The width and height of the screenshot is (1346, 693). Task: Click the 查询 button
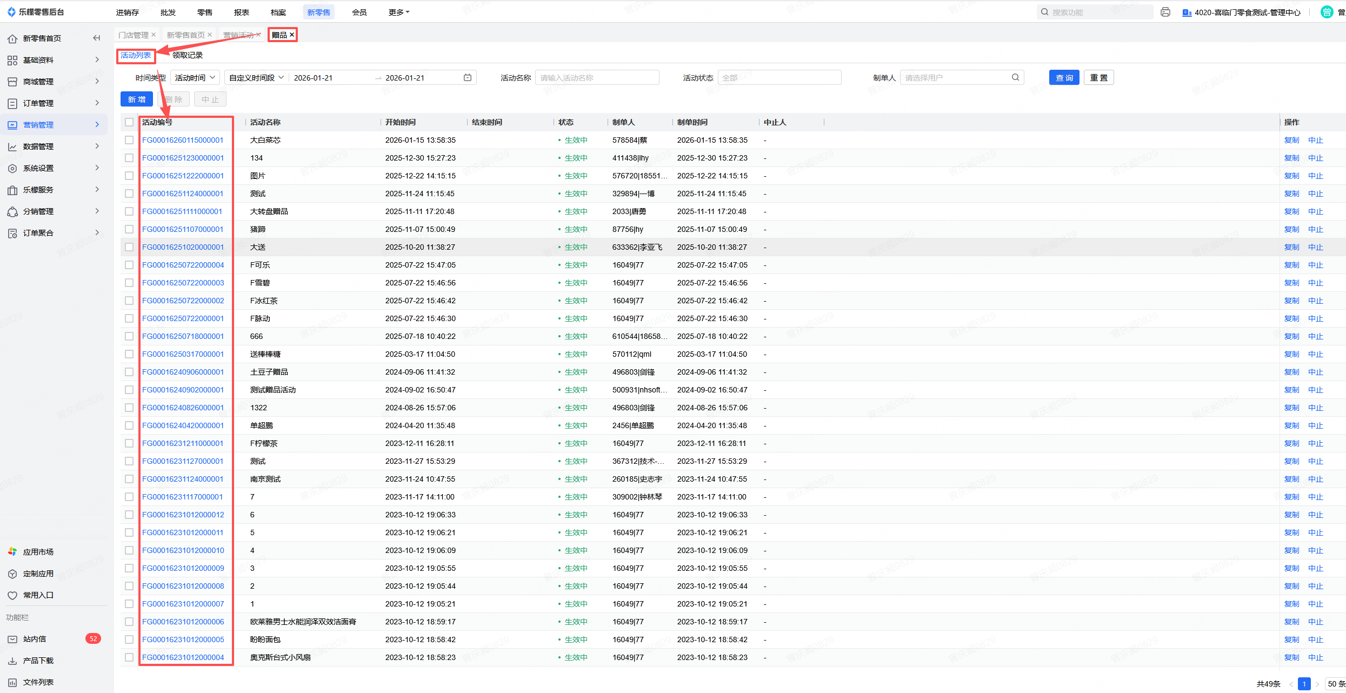1064,78
